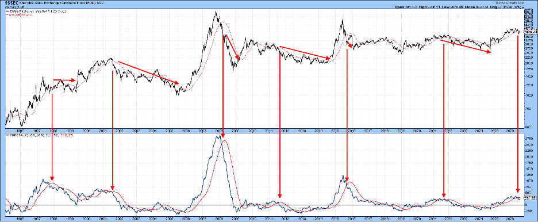Screen dimensions: 538x222
Task: Click the 2007-2008 price peak on the chart
Action: point(216,12)
